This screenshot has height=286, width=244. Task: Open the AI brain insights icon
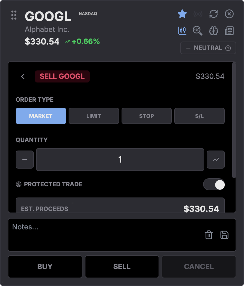point(214,30)
